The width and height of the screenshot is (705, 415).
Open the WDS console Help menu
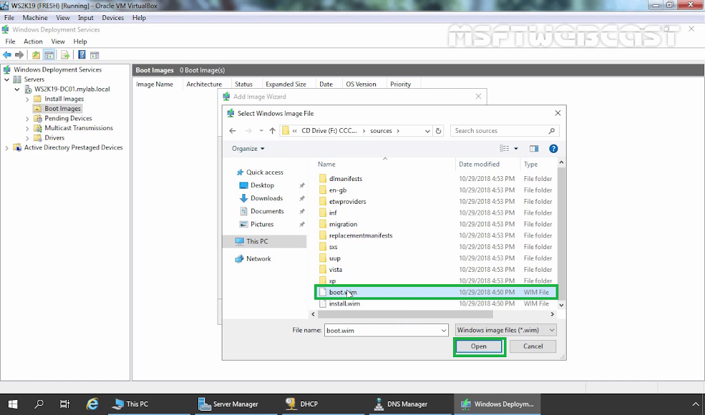[x=80, y=41]
